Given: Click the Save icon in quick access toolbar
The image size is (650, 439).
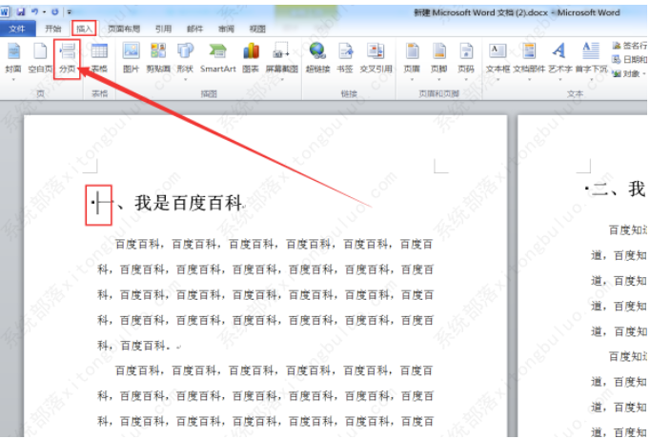Looking at the screenshot, I should click(x=21, y=12).
